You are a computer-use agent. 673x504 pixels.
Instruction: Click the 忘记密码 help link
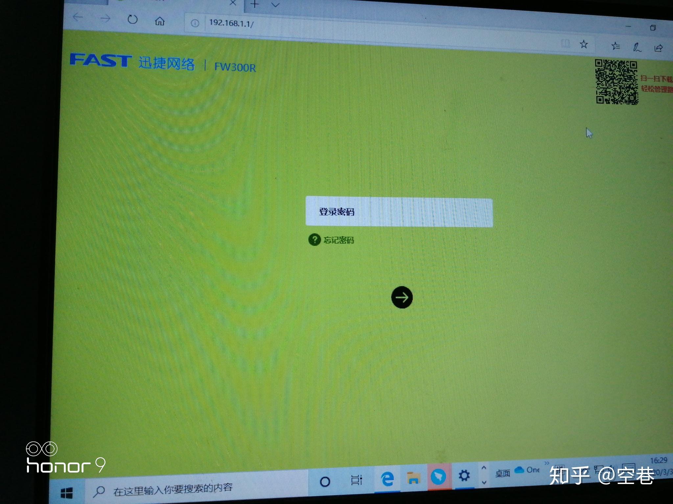(x=338, y=240)
